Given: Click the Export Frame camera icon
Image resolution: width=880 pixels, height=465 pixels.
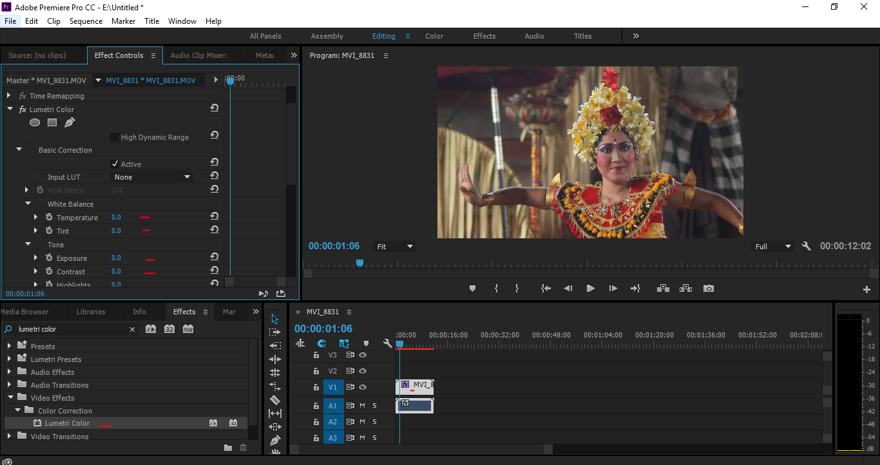Looking at the screenshot, I should click(x=709, y=288).
